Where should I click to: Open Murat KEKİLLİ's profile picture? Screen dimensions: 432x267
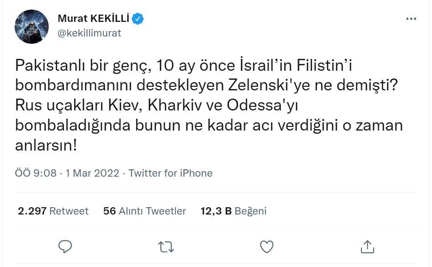31,26
